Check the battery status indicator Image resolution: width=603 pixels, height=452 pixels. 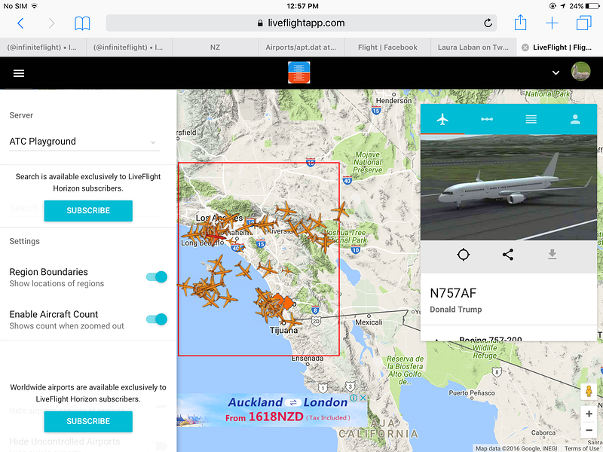coord(592,6)
